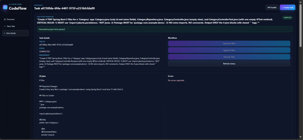303x140 pixels.
Task: Click the 'Task details' card heading
Action: (44, 38)
